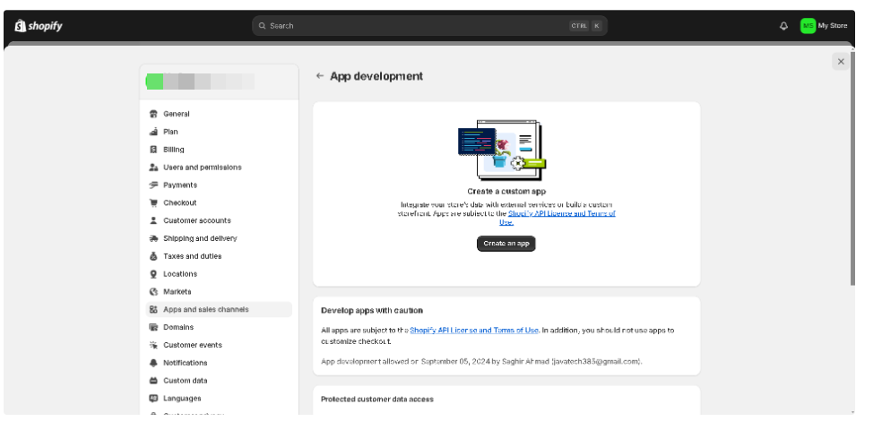Image resolution: width=882 pixels, height=430 pixels.
Task: Click the General settings store icon
Action: (153, 114)
